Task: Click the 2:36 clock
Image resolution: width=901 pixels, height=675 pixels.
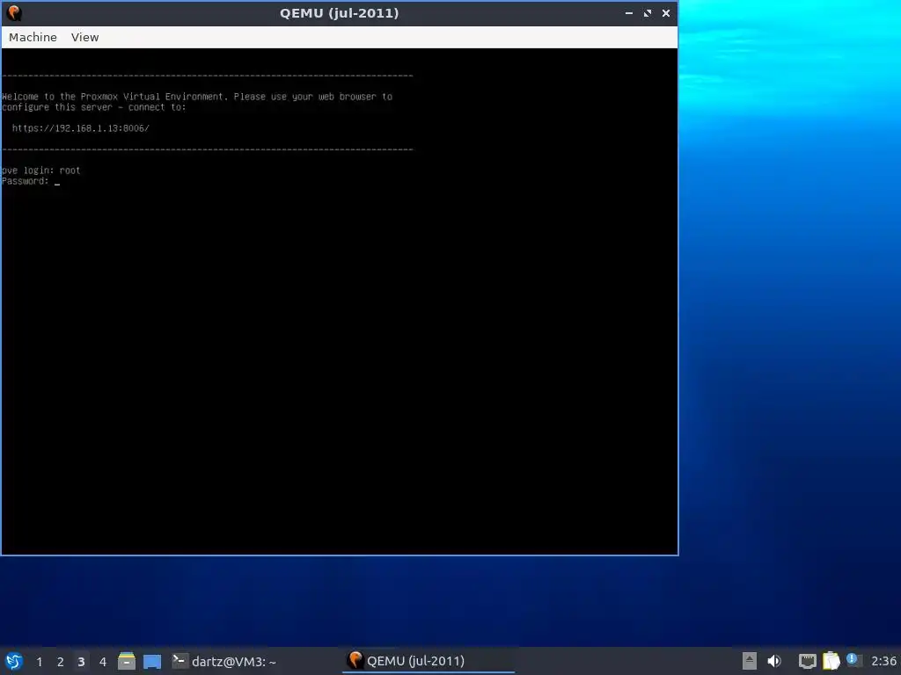Action: [x=883, y=661]
